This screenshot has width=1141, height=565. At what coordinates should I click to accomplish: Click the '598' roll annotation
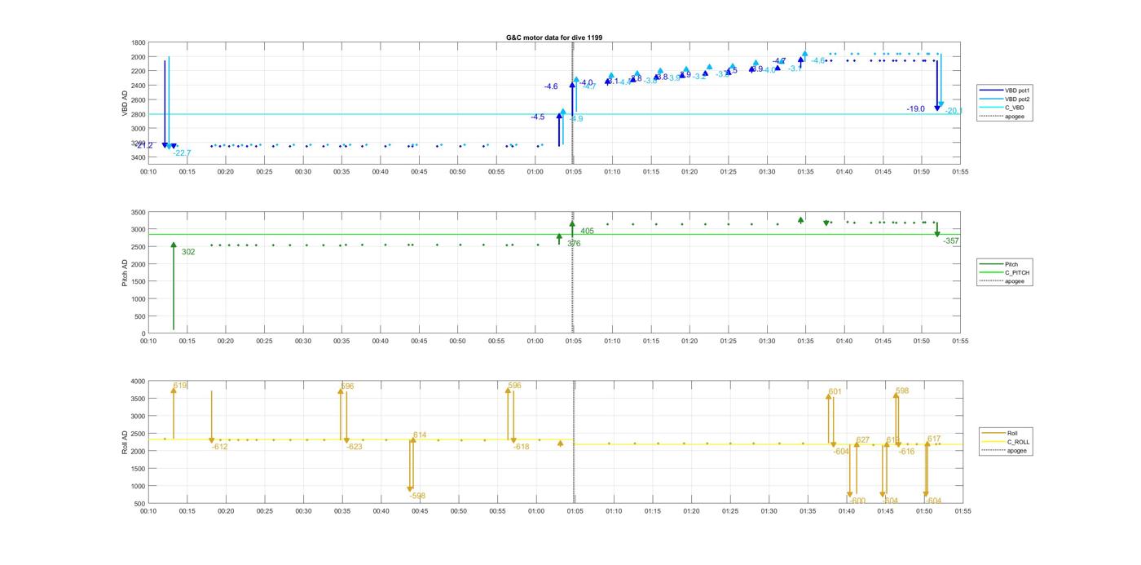coord(902,391)
